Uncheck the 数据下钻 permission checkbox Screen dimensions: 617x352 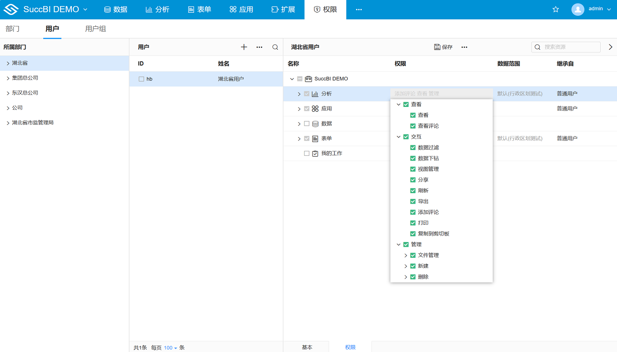pyautogui.click(x=413, y=158)
